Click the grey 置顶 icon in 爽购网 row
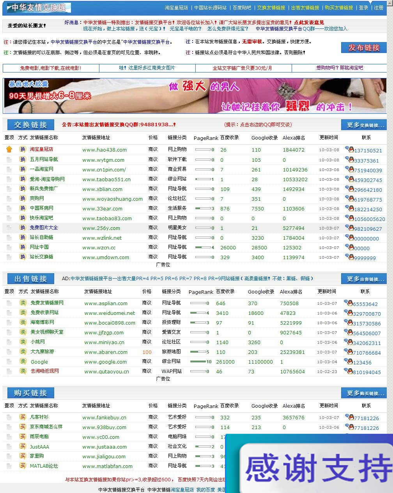The image size is (393, 493). [9, 198]
